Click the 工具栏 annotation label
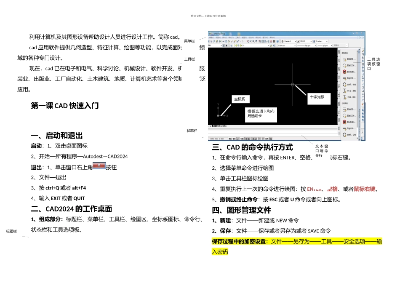Screen dimensions: 400x283 point(189,59)
